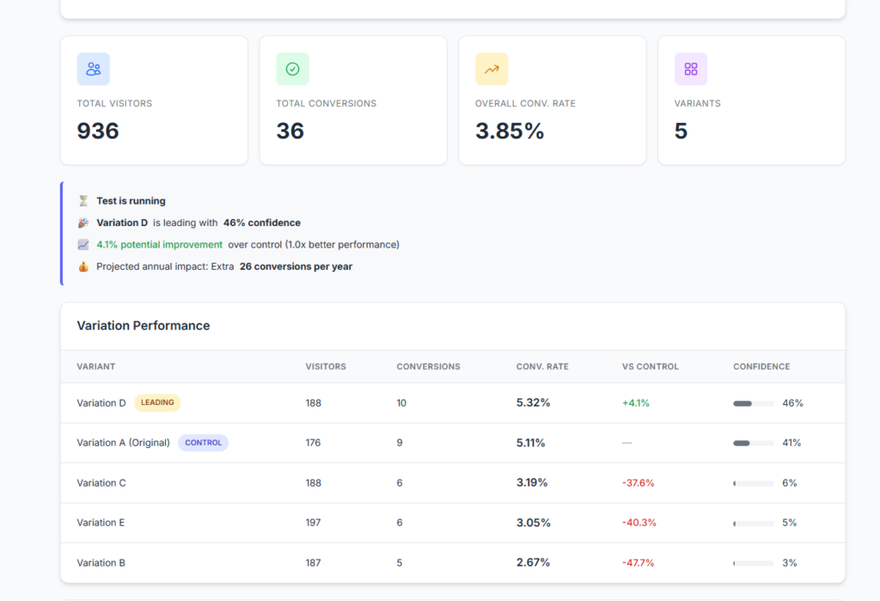This screenshot has width=880, height=601.
Task: Click the party icon next to Variation D message
Action: [x=82, y=222]
